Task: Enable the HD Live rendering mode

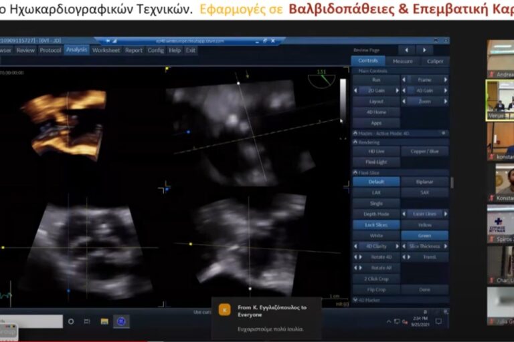Action: pos(376,152)
